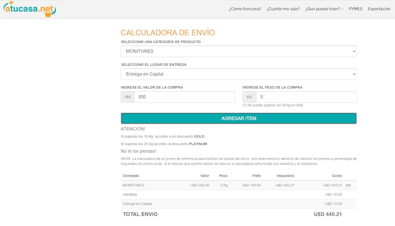
Task: Navigate to the Exportación section
Action: (x=379, y=9)
